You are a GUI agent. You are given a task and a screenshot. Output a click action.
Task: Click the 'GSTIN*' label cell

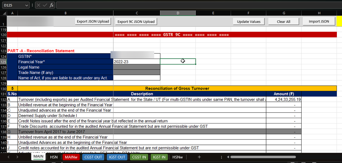click(66, 56)
